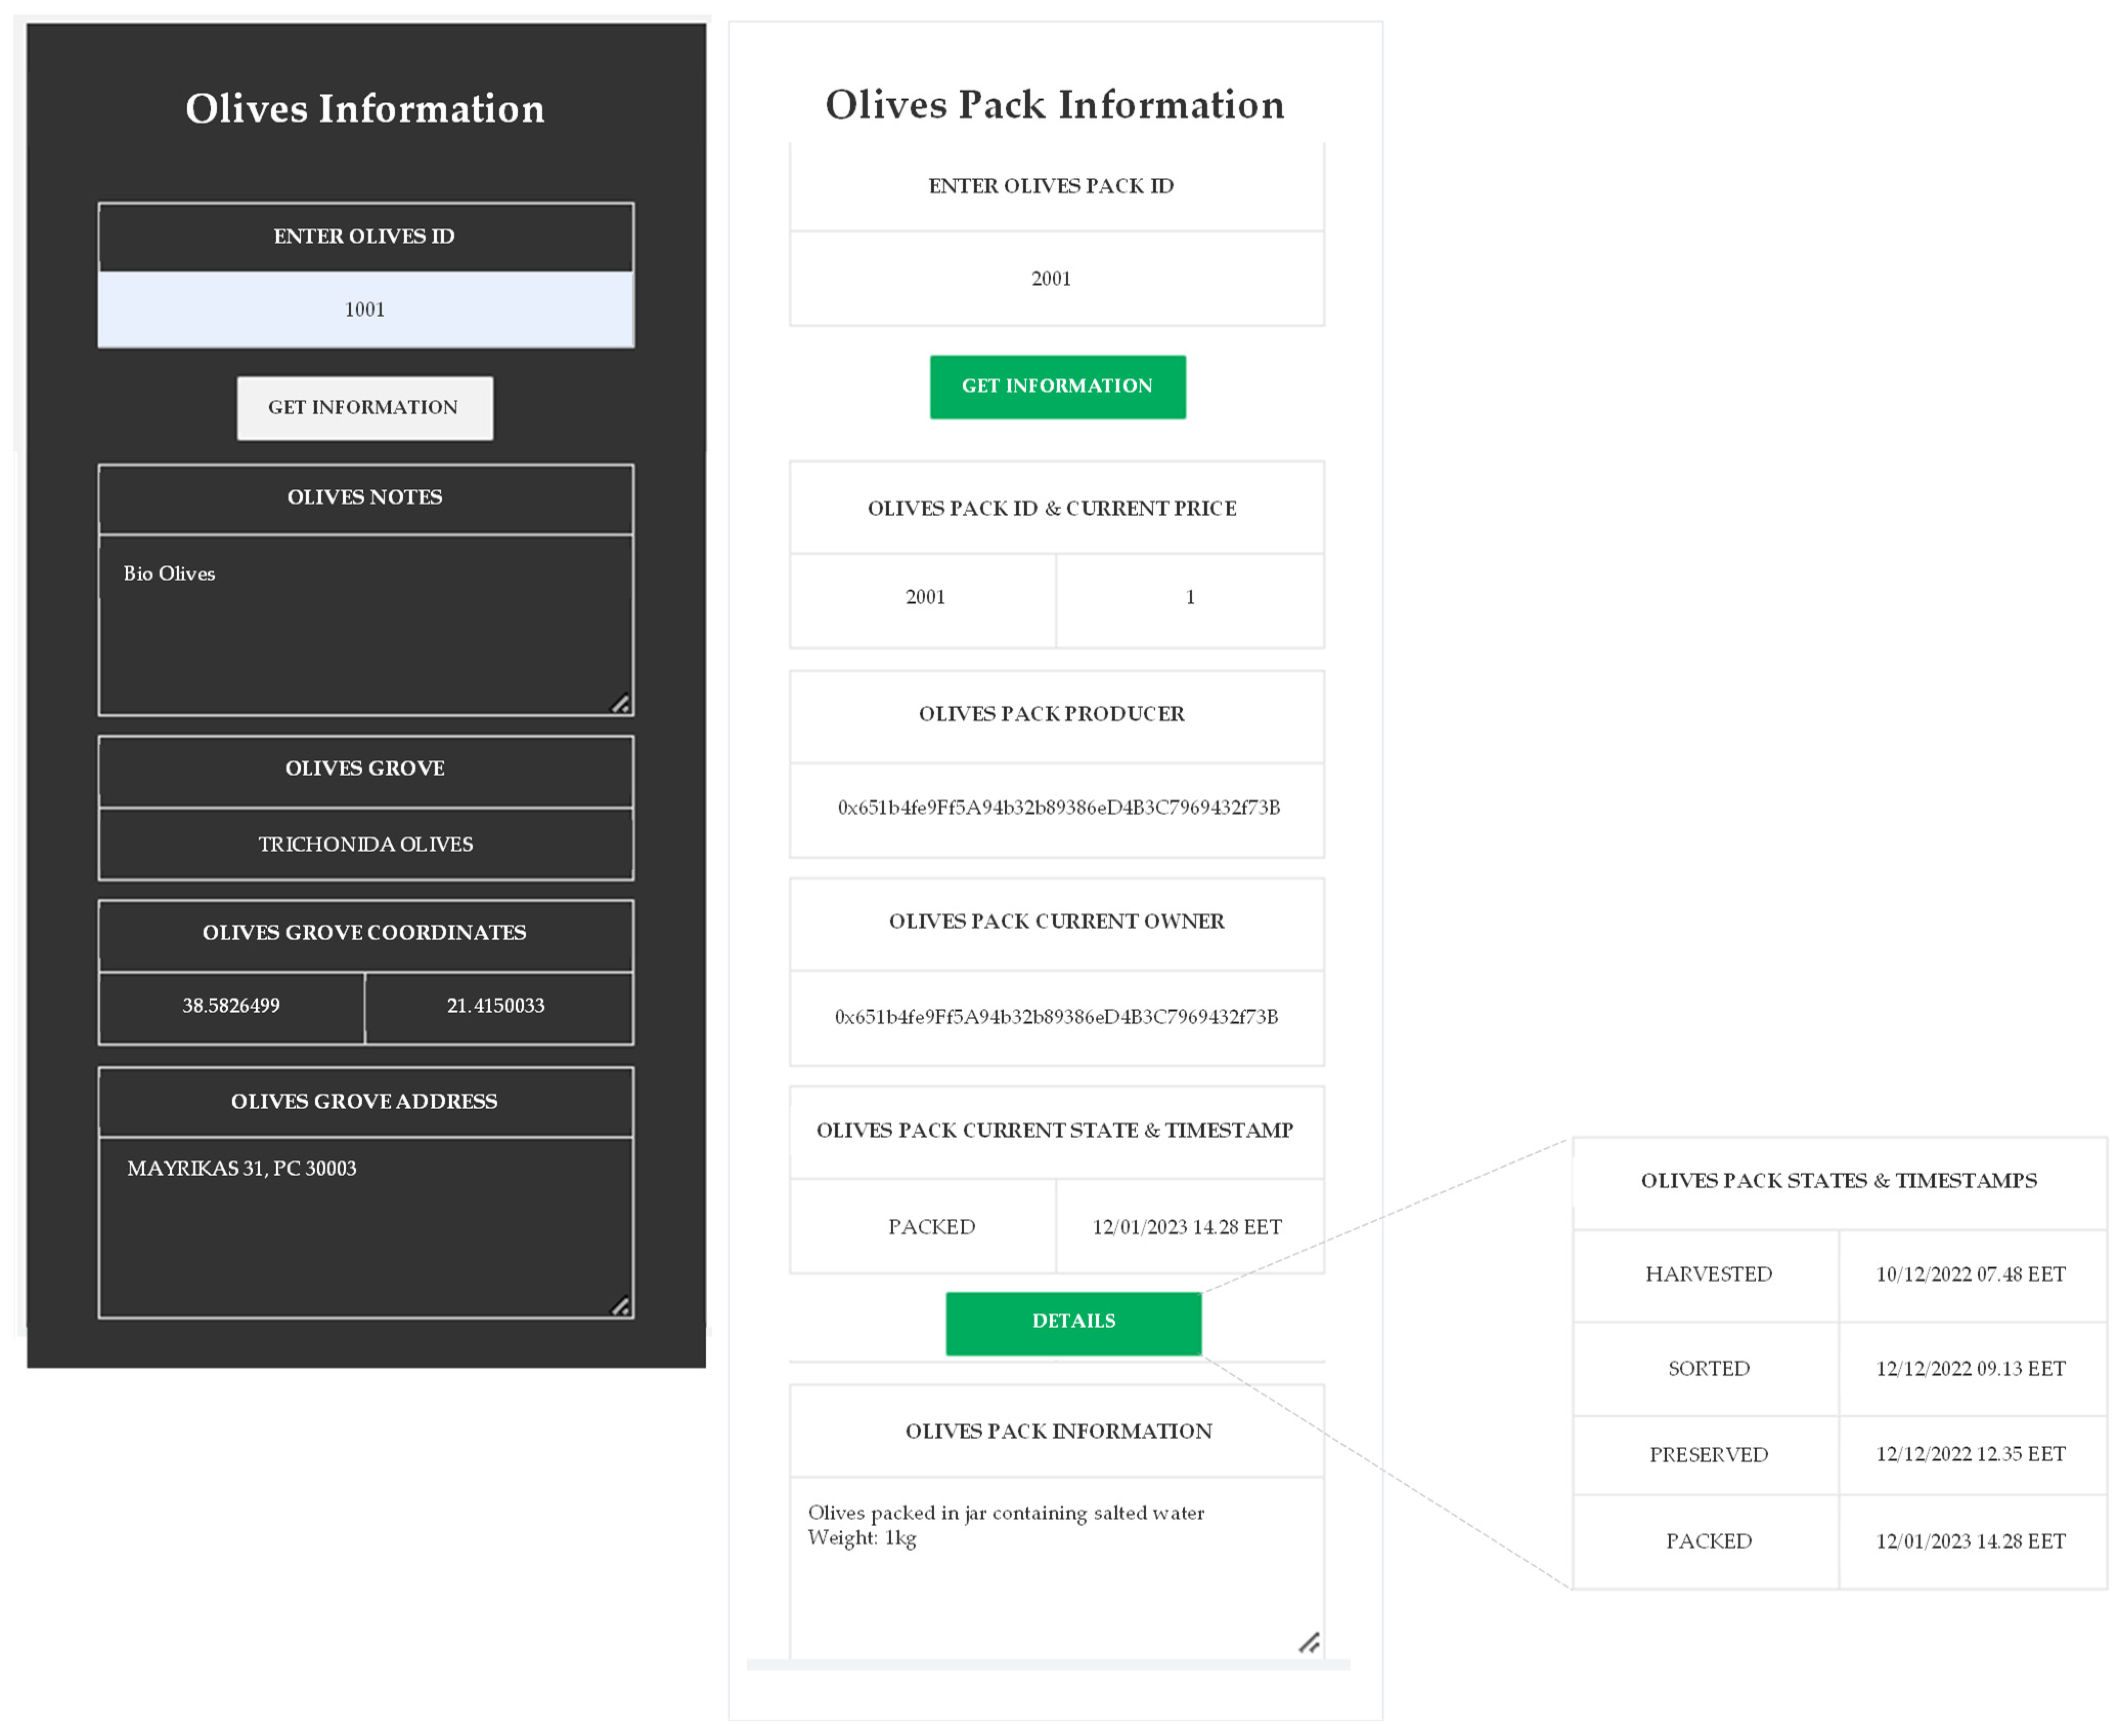2119x1736 pixels.
Task: Click the Olives Pack ID input with 2001
Action: (1056, 279)
